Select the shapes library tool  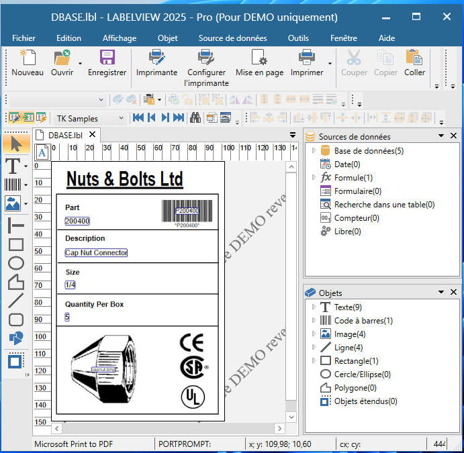[x=16, y=338]
